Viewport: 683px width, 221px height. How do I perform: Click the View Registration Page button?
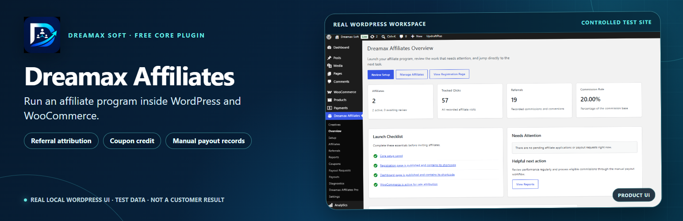point(449,74)
